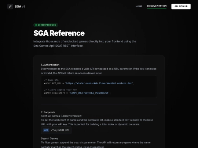Click the API SIGN UP button
Viewport: 198px width, 148px height.
(181, 7)
